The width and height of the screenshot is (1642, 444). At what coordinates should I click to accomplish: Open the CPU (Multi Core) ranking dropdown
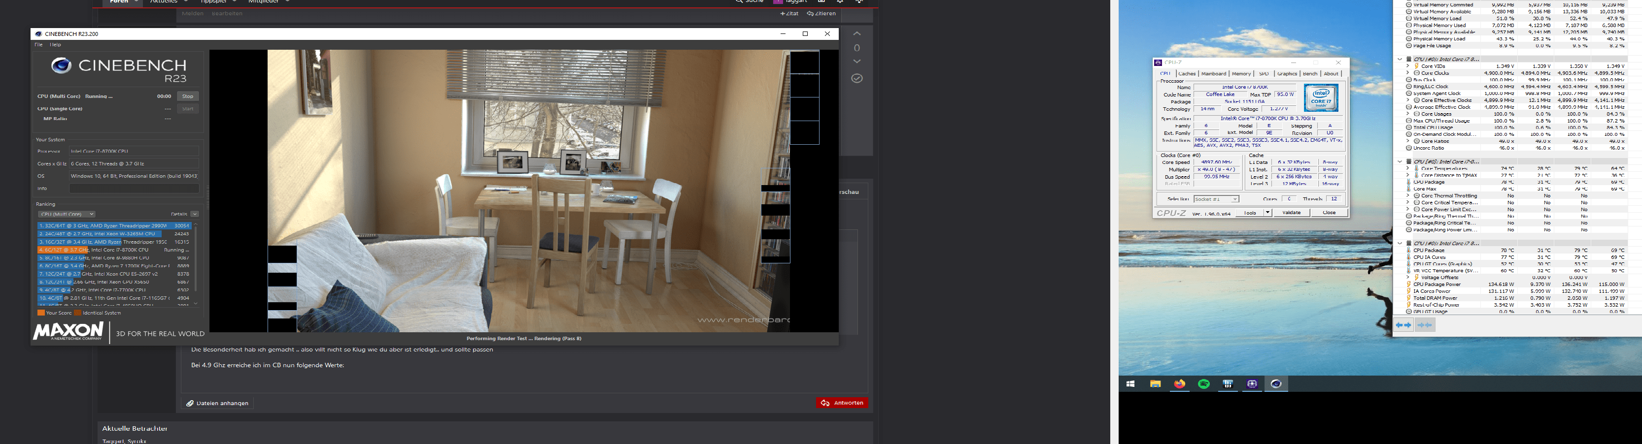(67, 214)
